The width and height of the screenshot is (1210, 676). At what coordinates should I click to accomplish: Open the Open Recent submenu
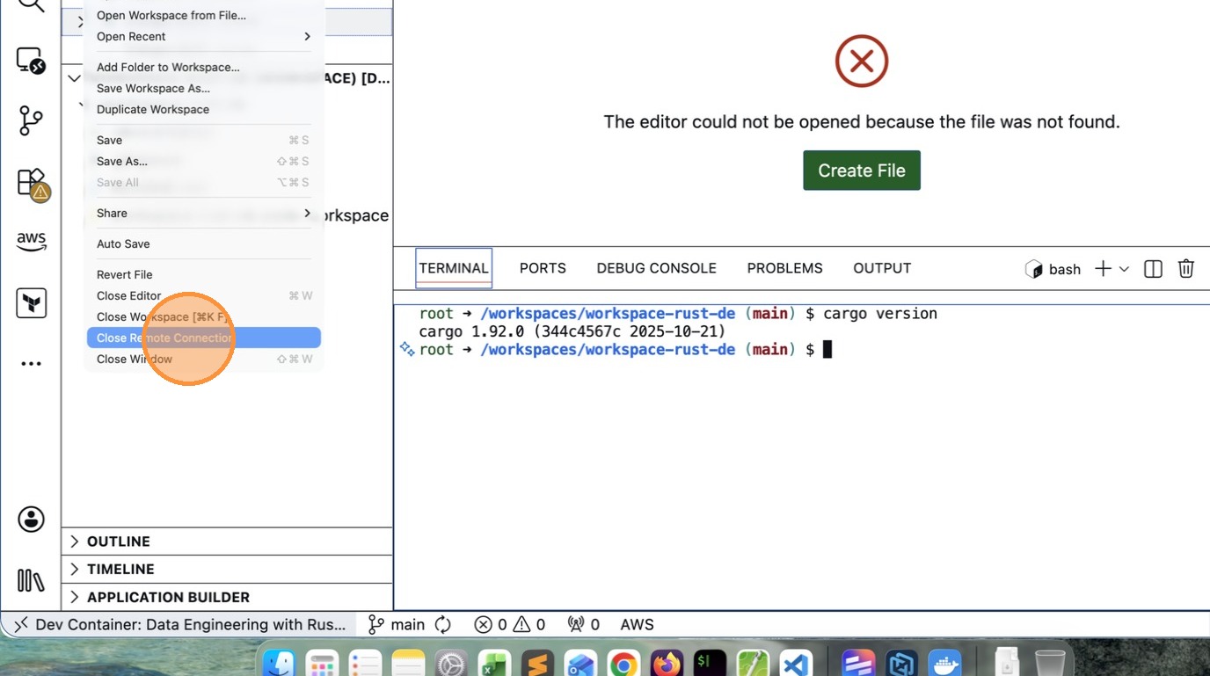(x=203, y=36)
